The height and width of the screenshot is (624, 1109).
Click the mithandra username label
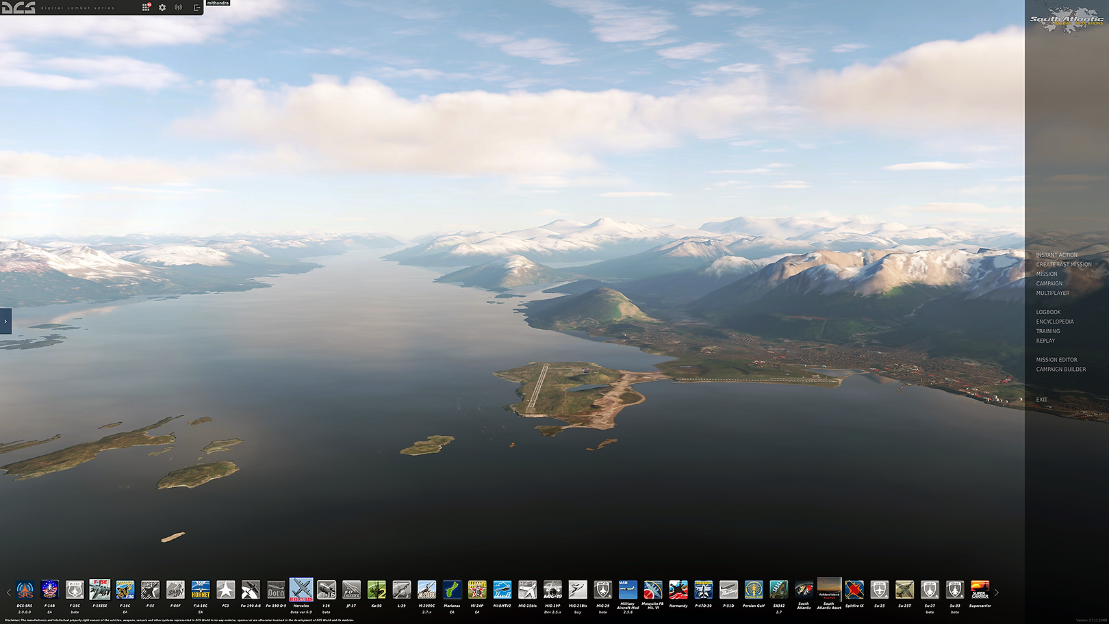218,3
